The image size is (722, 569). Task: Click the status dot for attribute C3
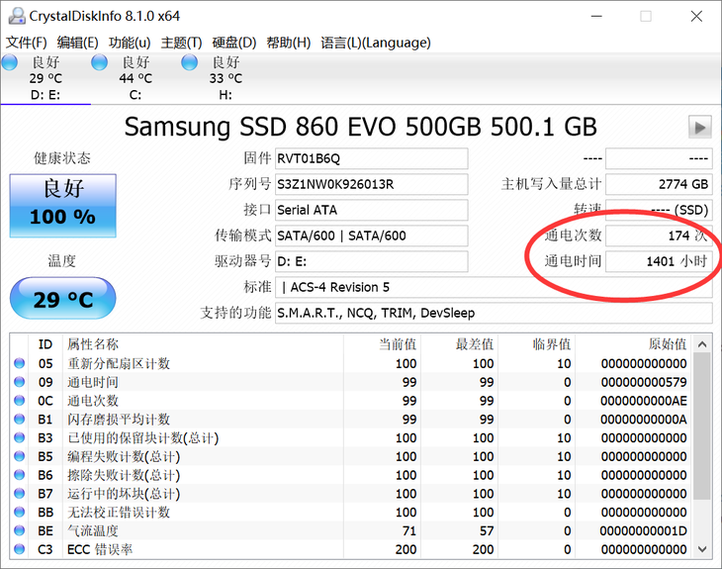[20, 549]
